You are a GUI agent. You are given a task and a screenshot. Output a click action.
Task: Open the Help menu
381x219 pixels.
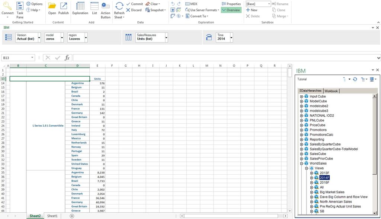coord(33,10)
